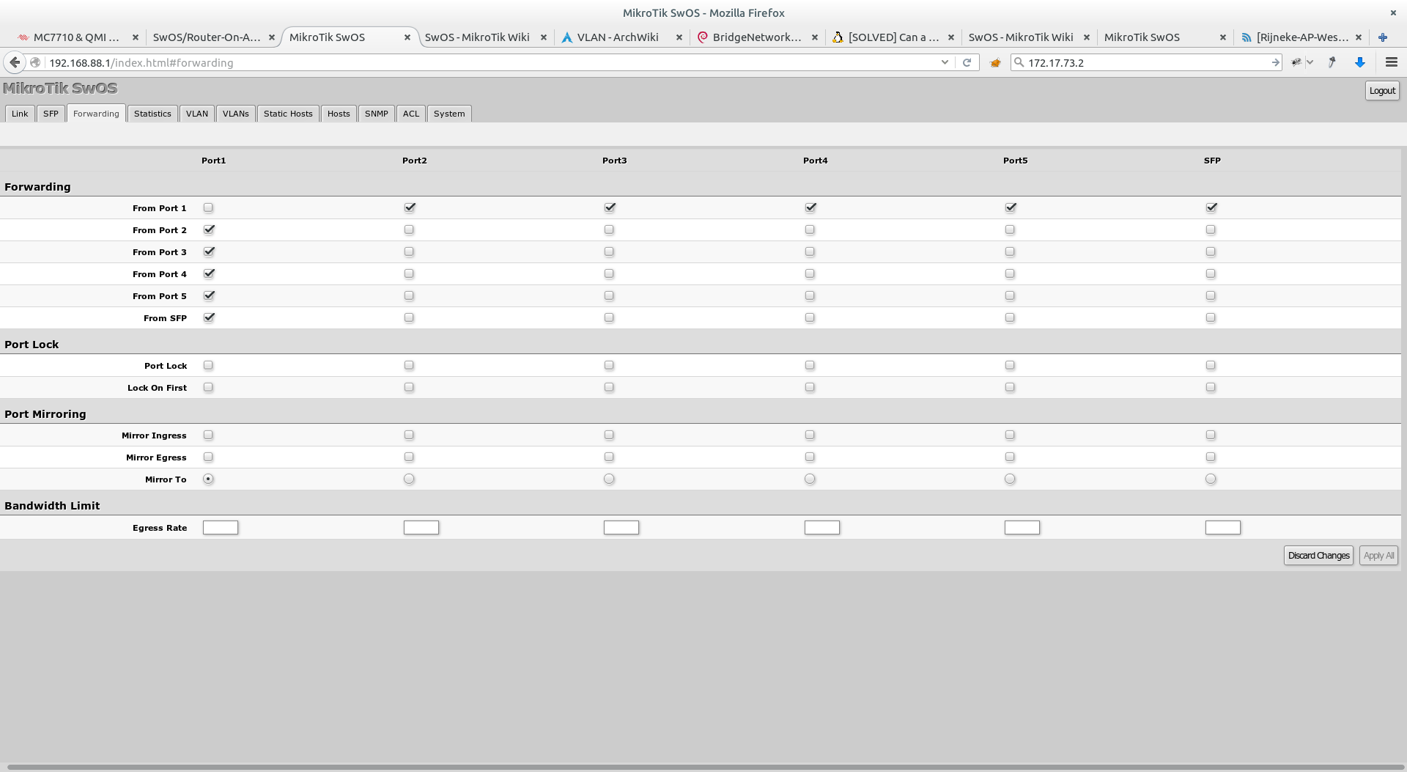Screen dimensions: 1407x772
Task: Uncheck From Port 1 to Port3 forwarding
Action: (x=610, y=207)
